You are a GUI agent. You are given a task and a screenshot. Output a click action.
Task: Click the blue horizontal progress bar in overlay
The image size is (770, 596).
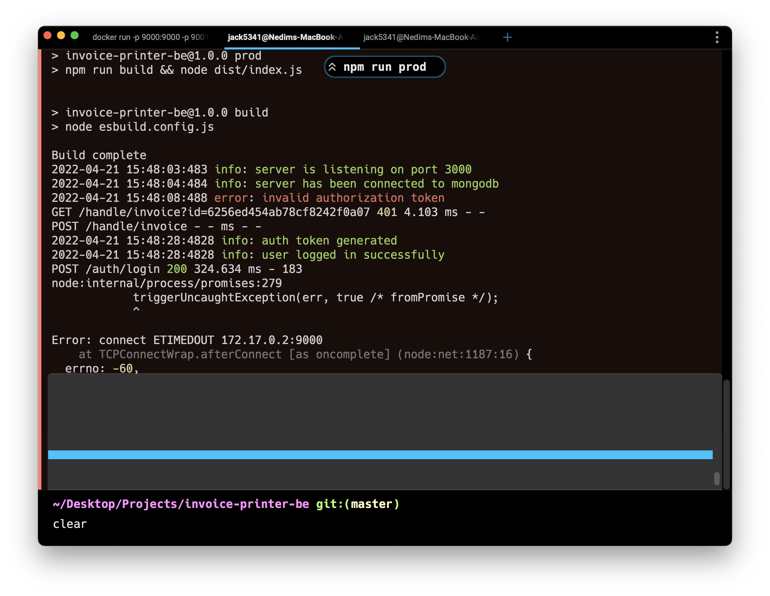pos(380,455)
